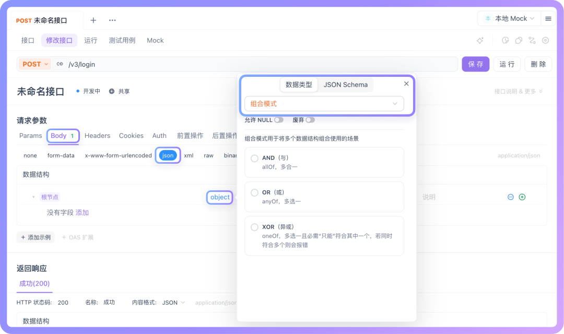Open the 内容格式 JSON dropdown
Image resolution: width=564 pixels, height=334 pixels.
coord(173,303)
